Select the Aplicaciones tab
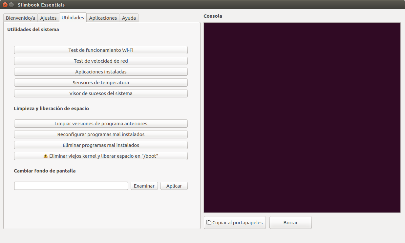The image size is (405, 243). tap(103, 18)
